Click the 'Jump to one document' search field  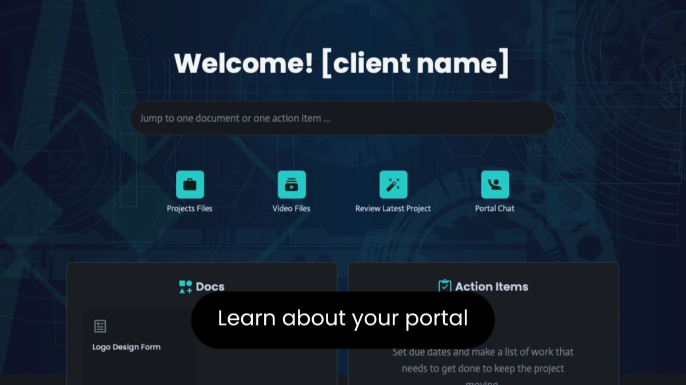coord(342,118)
